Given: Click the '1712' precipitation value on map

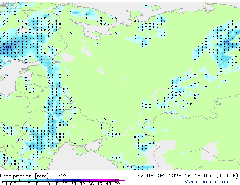Looking at the screenshot, I should pyautogui.click(x=9, y=48).
